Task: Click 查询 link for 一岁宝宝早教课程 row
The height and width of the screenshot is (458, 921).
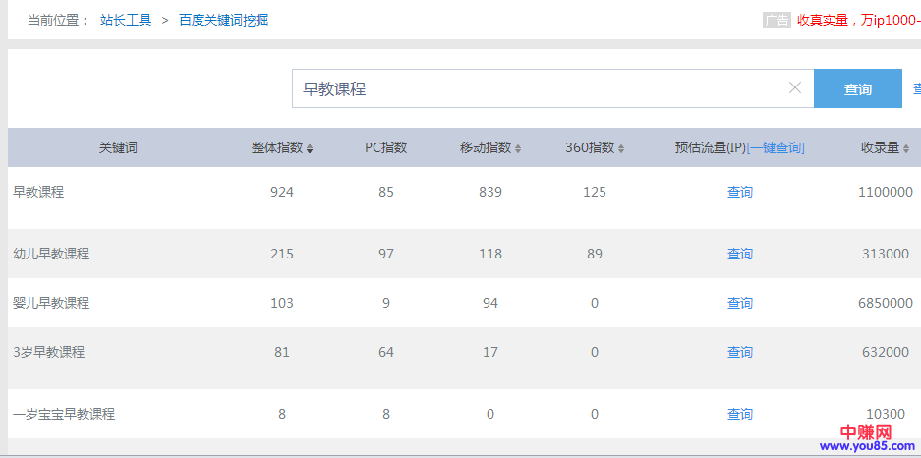Action: pyautogui.click(x=739, y=414)
